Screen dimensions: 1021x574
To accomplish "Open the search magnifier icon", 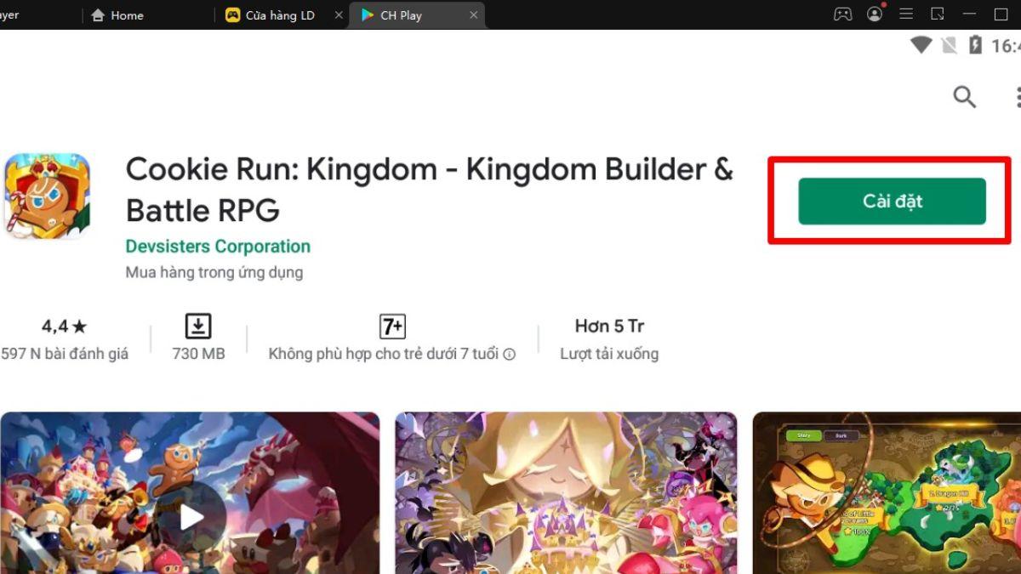I will pos(964,97).
